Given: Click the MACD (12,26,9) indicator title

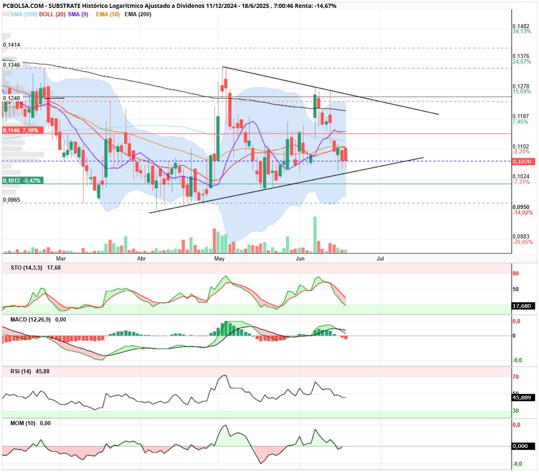Looking at the screenshot, I should coord(31,319).
